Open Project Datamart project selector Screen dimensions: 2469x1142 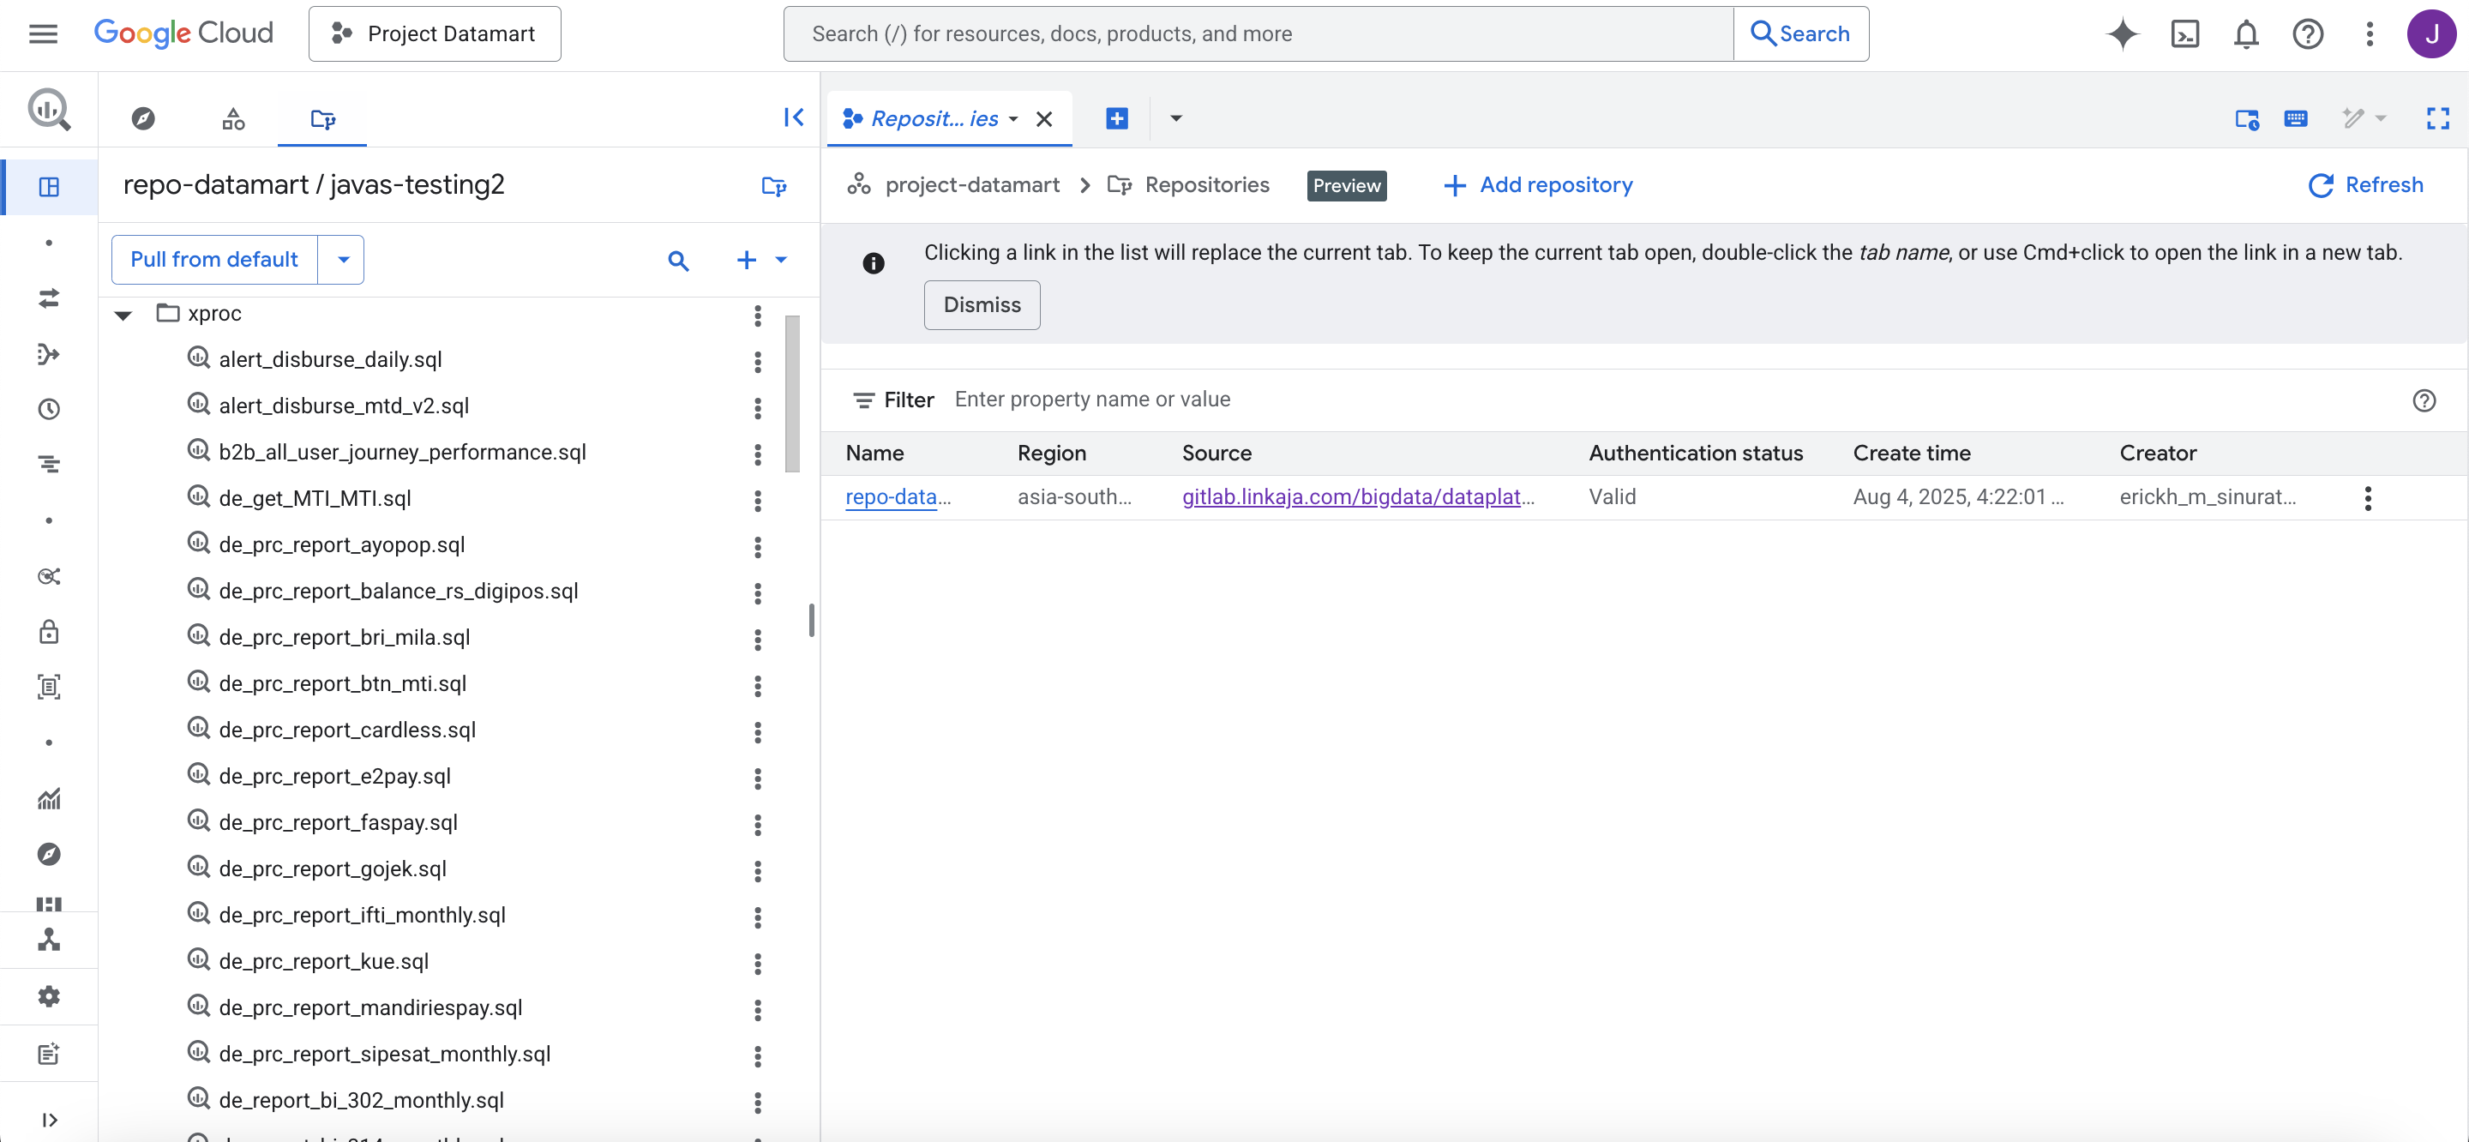pos(434,33)
